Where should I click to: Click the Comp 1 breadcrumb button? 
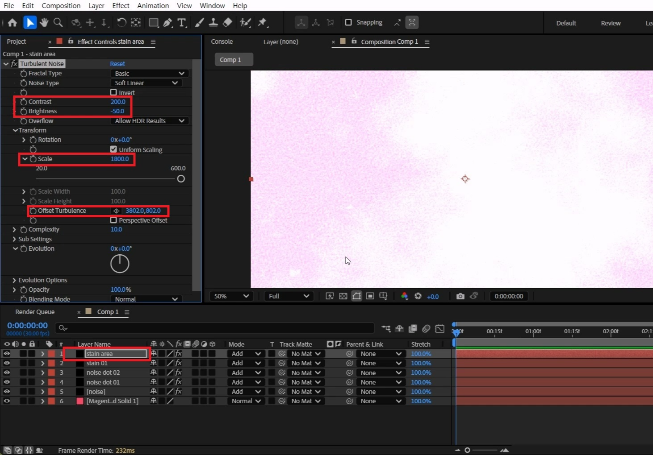[234, 60]
